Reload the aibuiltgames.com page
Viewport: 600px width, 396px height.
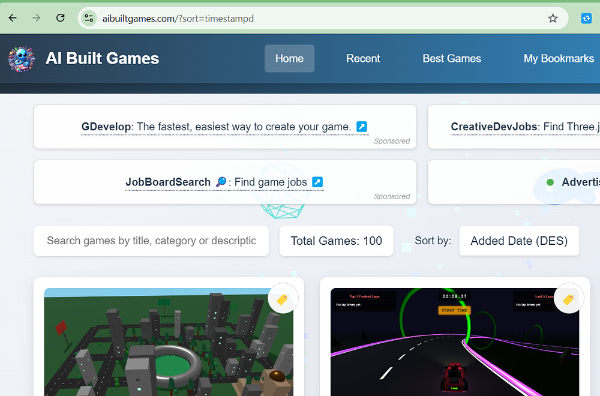pyautogui.click(x=61, y=18)
